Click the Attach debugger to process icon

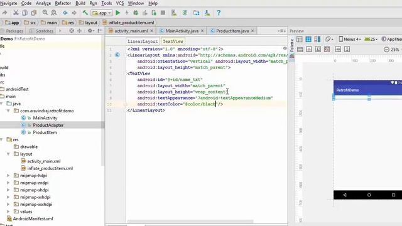point(154,13)
